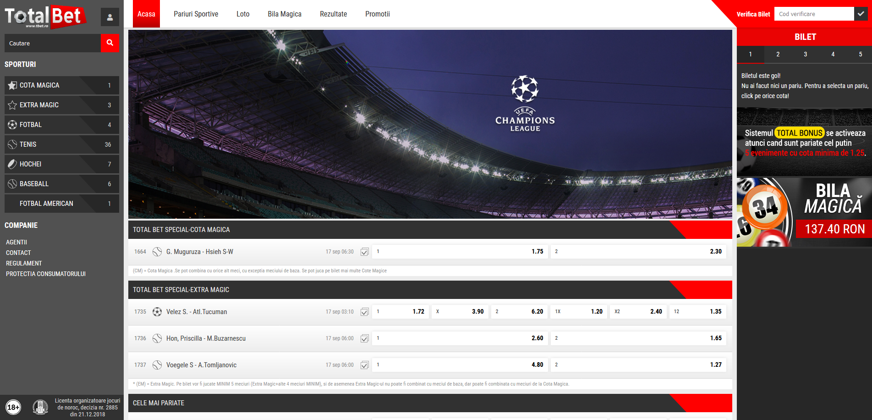
Task: Open Pariuri Sportive menu
Action: (x=196, y=14)
